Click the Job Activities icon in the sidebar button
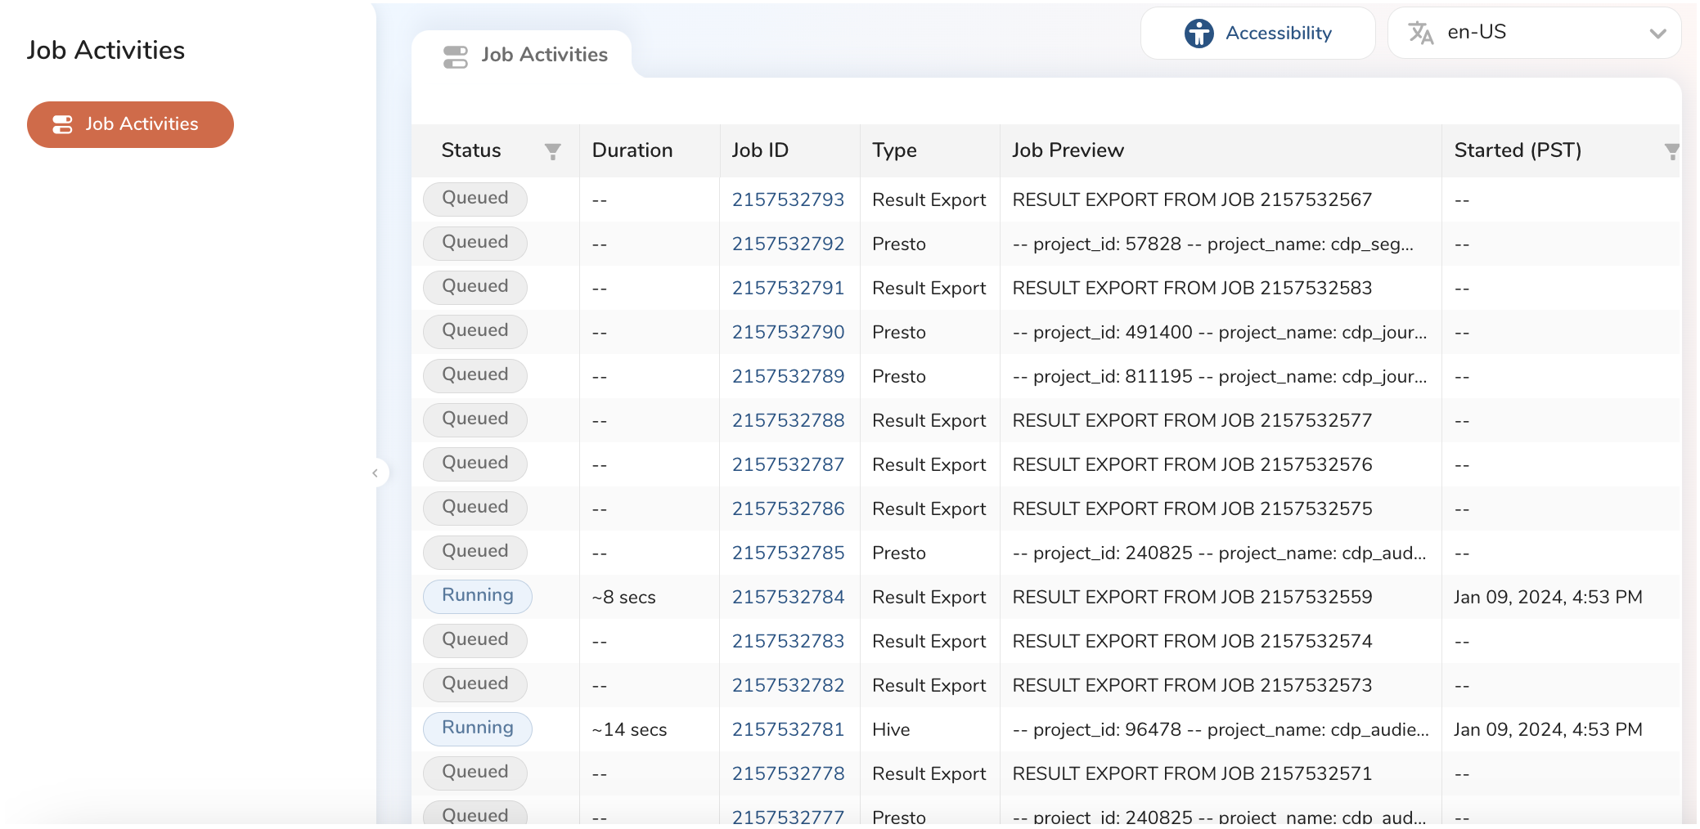Image resolution: width=1700 pixels, height=829 pixels. click(x=63, y=124)
